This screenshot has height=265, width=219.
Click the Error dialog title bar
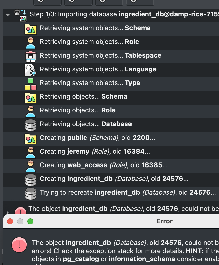click(164, 221)
